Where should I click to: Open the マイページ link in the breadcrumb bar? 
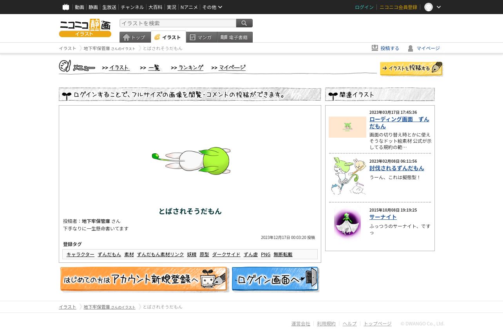(424, 48)
